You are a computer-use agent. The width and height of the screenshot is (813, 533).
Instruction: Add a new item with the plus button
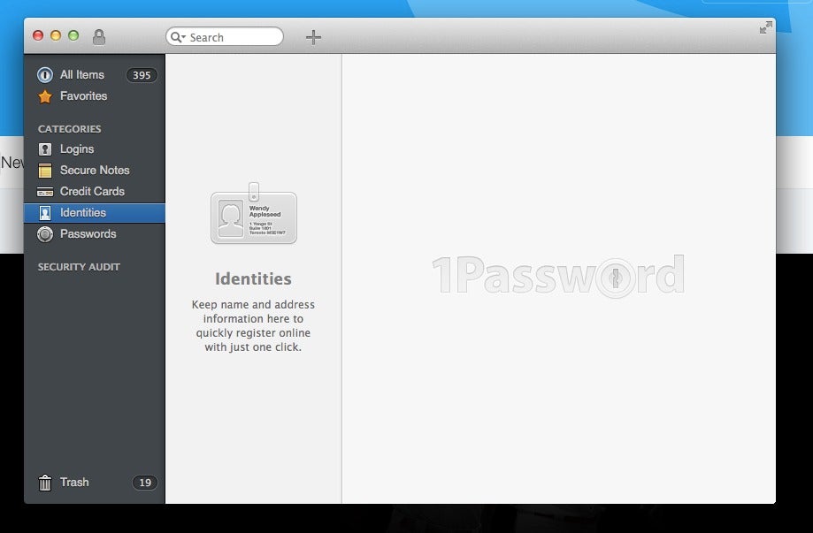click(313, 37)
